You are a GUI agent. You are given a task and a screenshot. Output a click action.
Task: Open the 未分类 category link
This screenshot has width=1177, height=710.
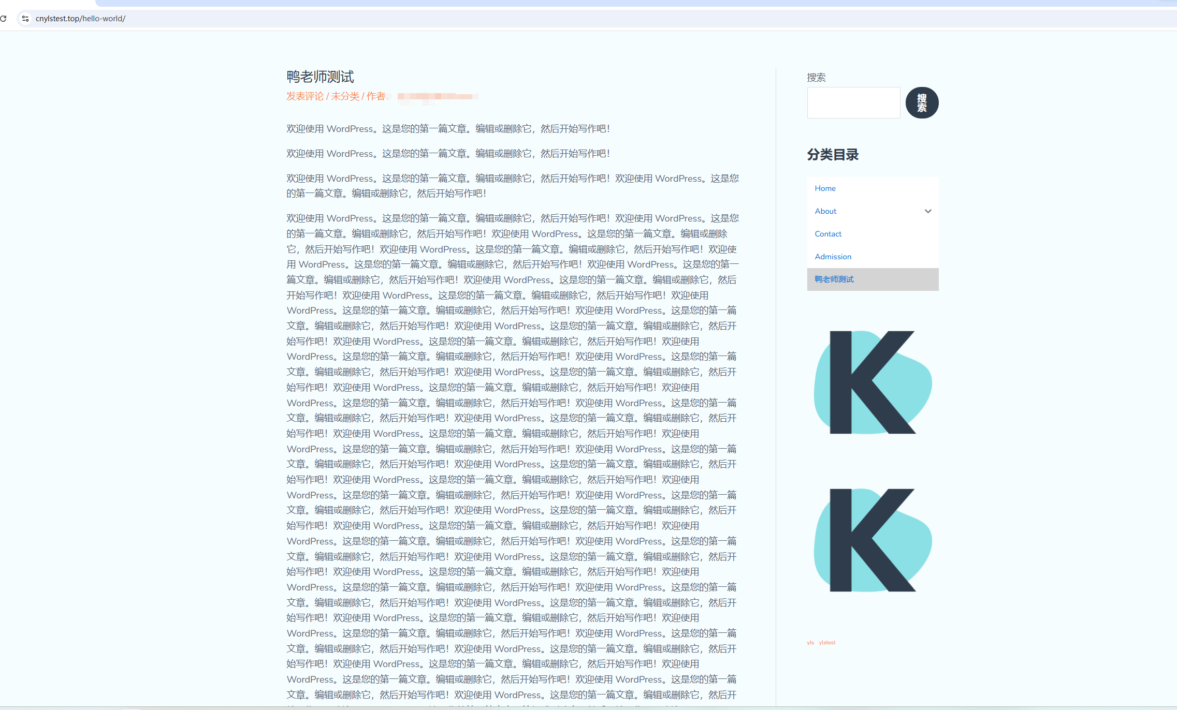[x=345, y=96]
